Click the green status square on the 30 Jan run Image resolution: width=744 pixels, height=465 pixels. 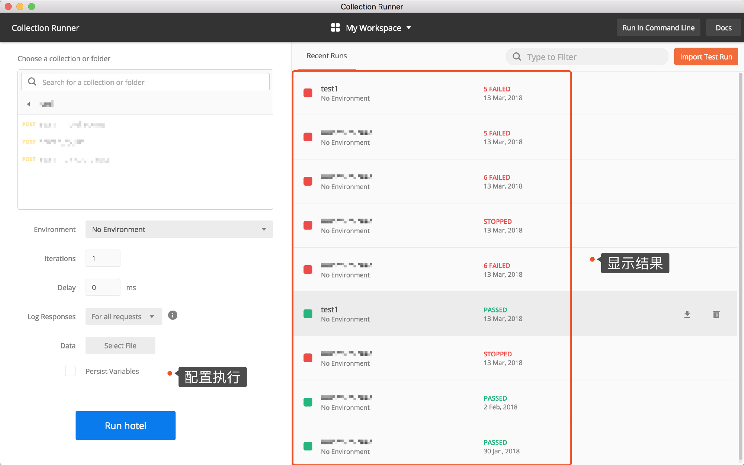(x=308, y=446)
